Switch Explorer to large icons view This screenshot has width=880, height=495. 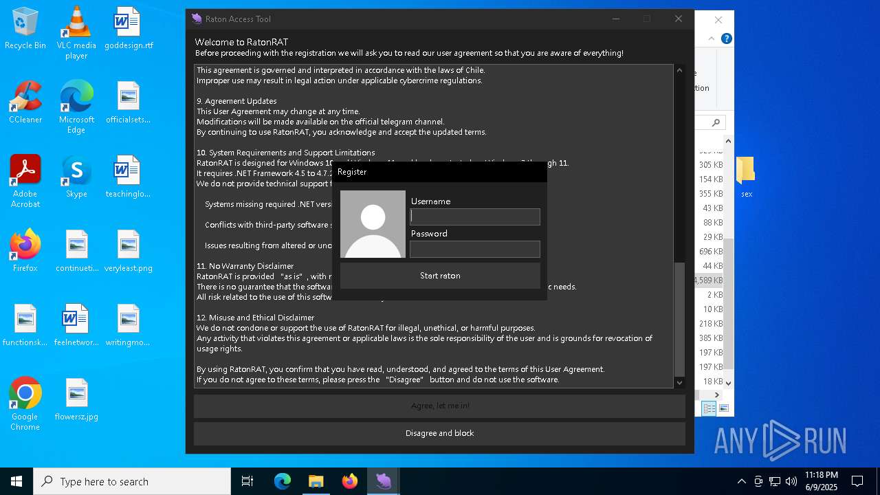[723, 408]
